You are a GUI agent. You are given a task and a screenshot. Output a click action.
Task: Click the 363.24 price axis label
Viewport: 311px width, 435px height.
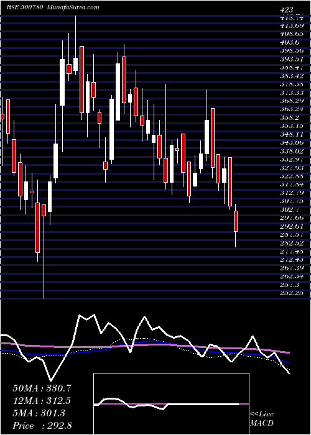[x=291, y=109]
